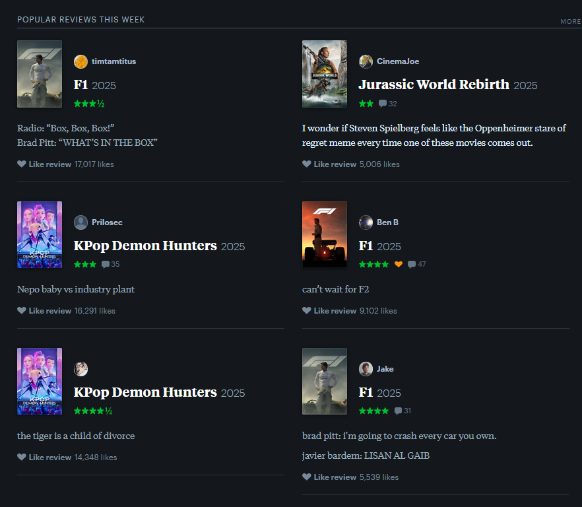Open avatar of the tiger-divorce reviewer

(81, 369)
